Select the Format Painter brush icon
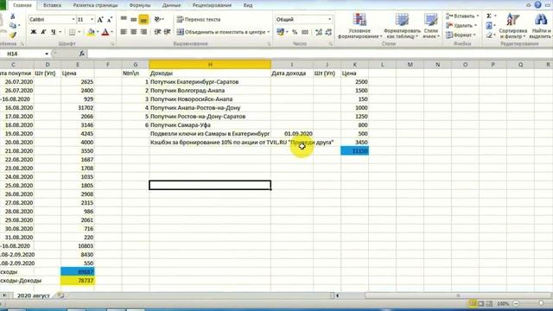The image size is (553, 311). [x=13, y=35]
